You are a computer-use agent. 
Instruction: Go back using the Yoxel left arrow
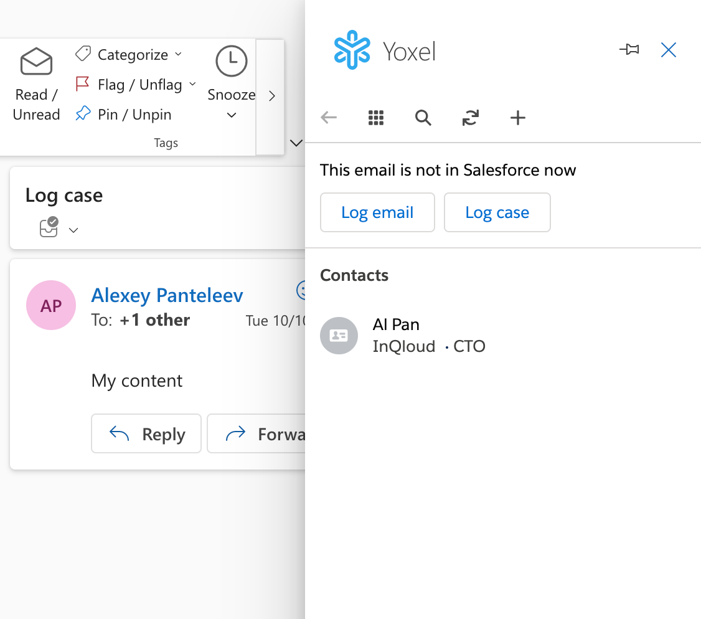pos(329,118)
